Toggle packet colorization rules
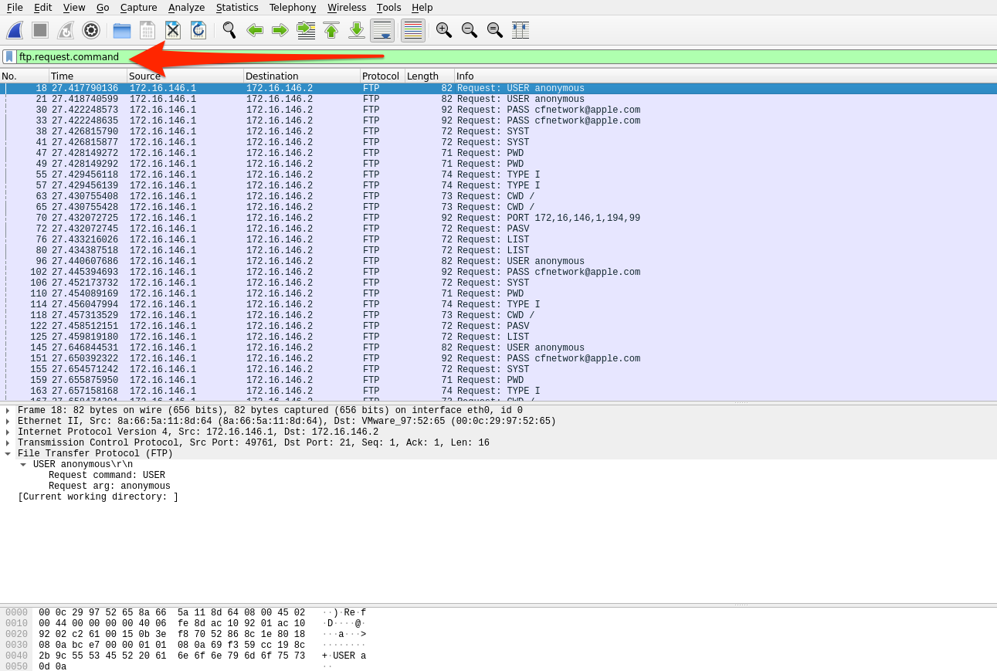The image size is (997, 671). (413, 30)
